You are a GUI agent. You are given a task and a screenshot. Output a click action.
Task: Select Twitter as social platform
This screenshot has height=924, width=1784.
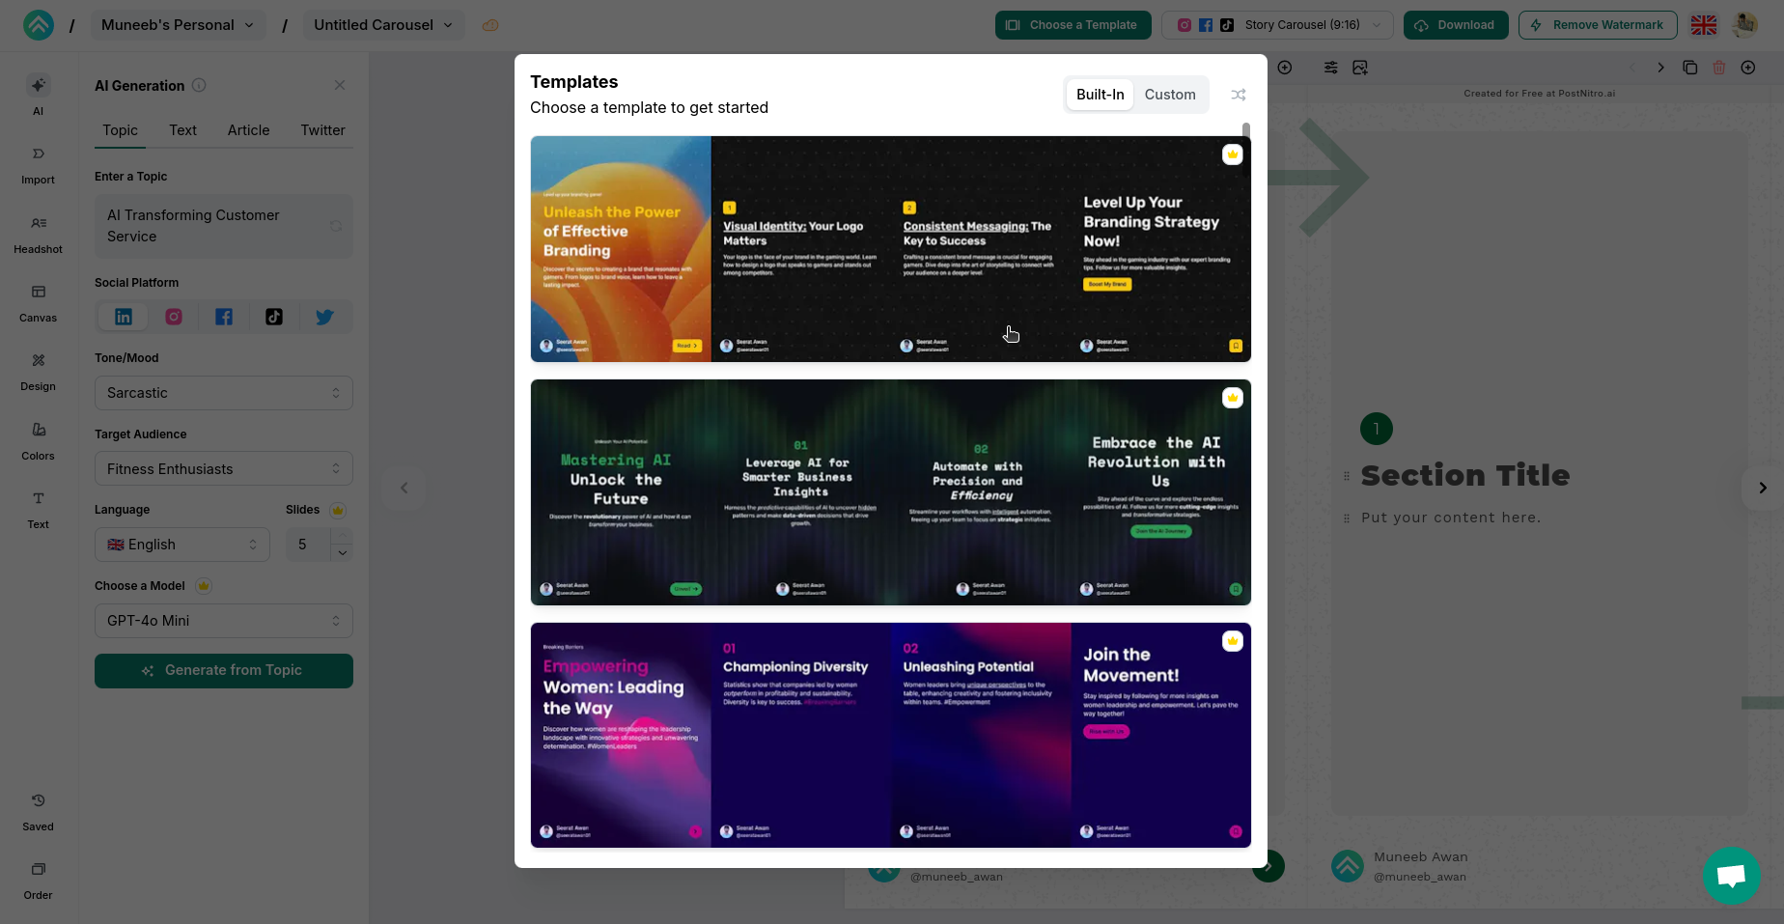click(x=324, y=317)
